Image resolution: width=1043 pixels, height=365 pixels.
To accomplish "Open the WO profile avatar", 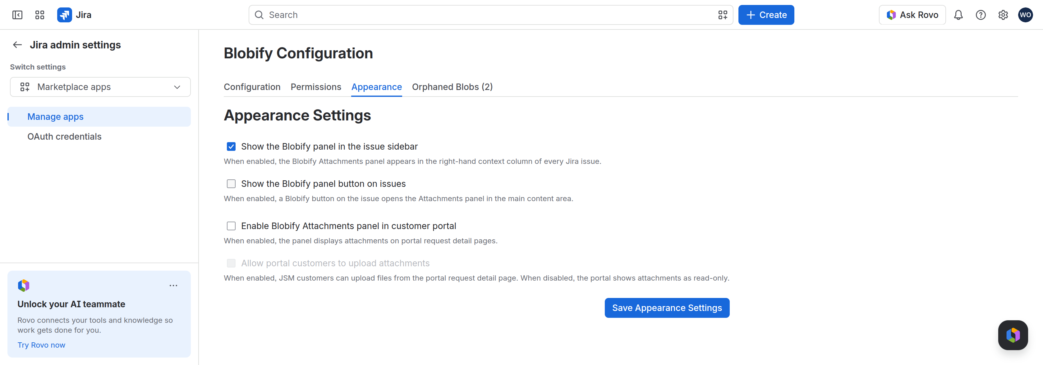I will tap(1026, 15).
